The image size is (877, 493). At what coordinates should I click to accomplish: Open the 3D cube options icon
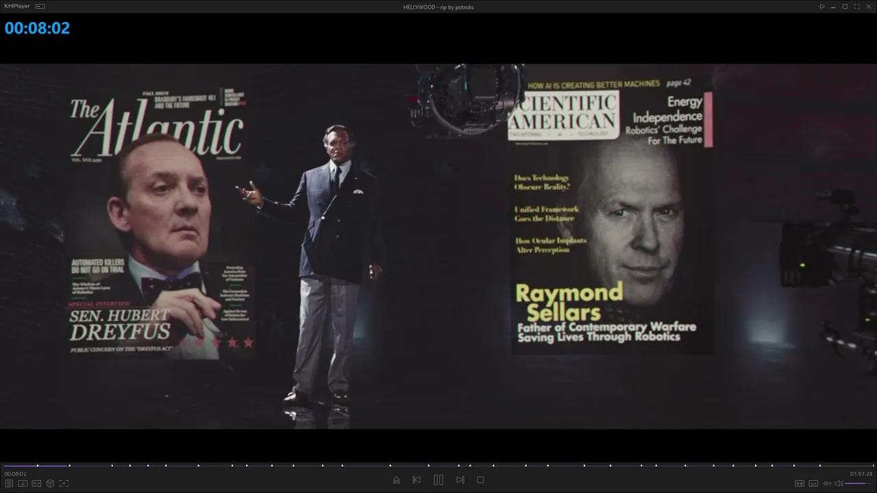coord(50,483)
